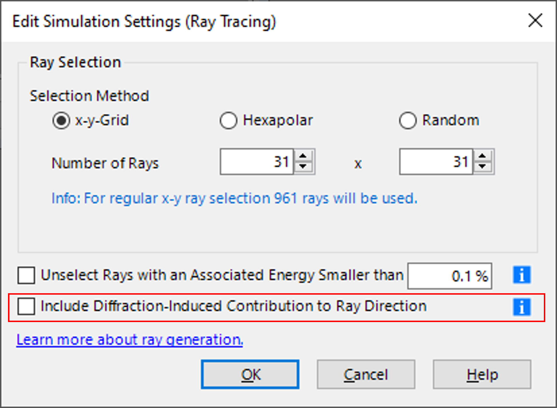Viewport: 557px width, 408px height.
Task: Click second Number of Rays input field
Action: (x=436, y=162)
